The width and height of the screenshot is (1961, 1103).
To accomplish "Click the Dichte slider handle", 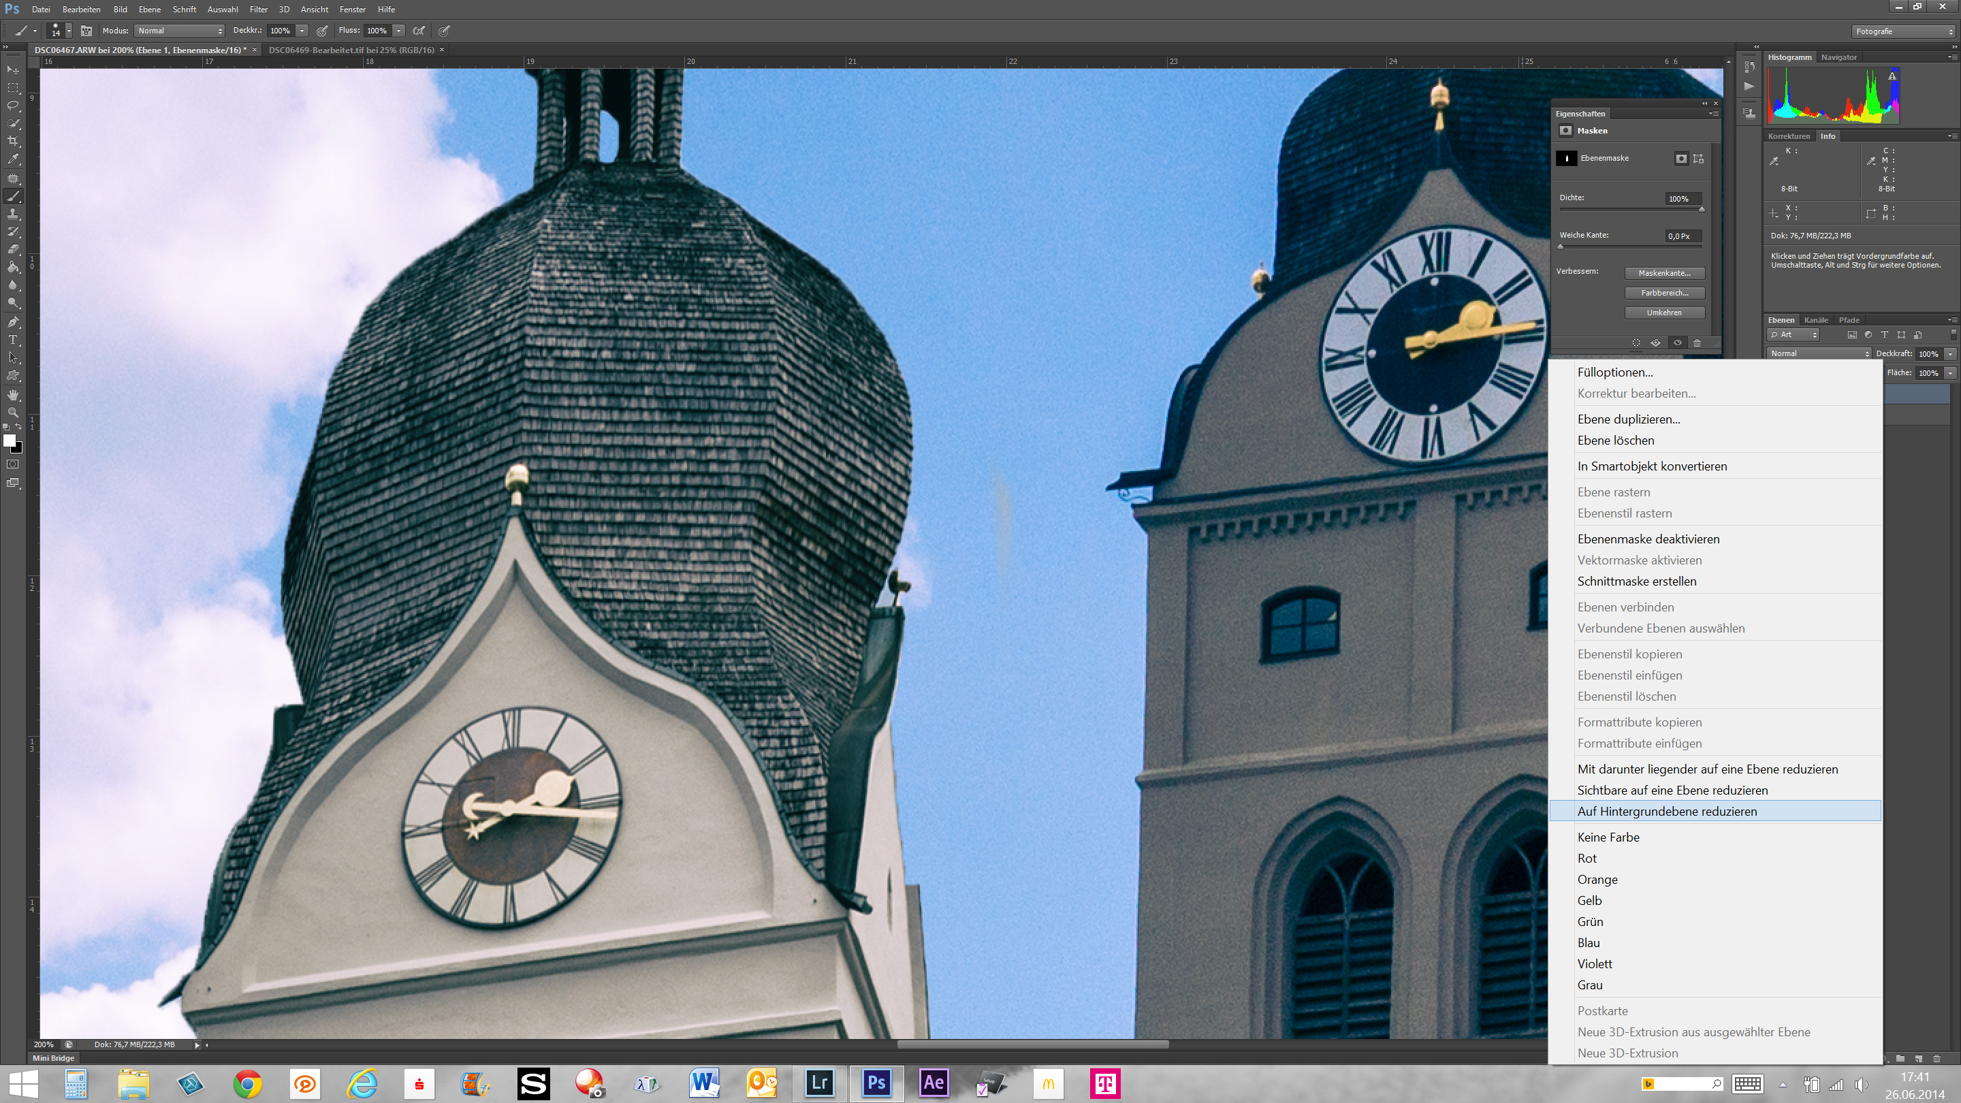I will tap(1702, 208).
